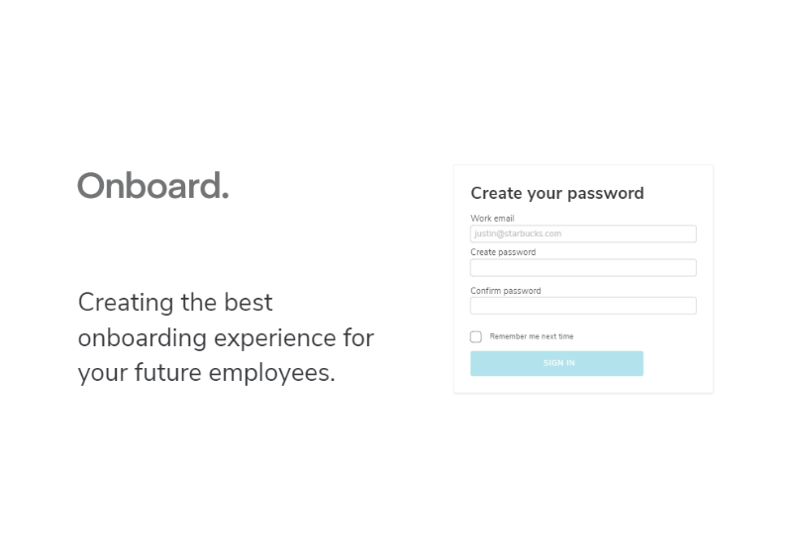Click into the Create password field
Image resolution: width=792 pixels, height=554 pixels.
(583, 268)
